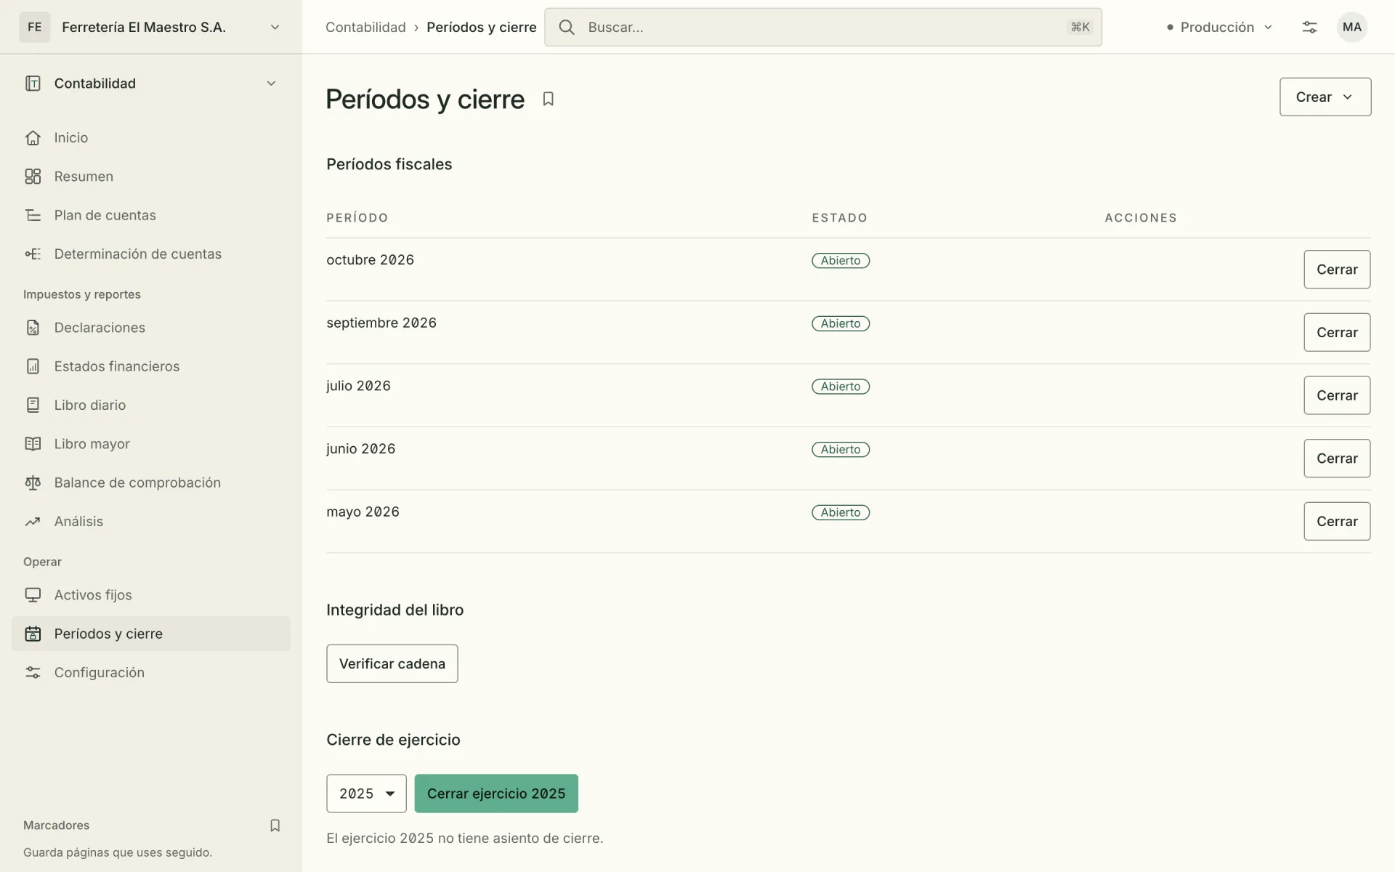
Task: Go to Libro mayor in sidebar
Action: click(x=151, y=444)
